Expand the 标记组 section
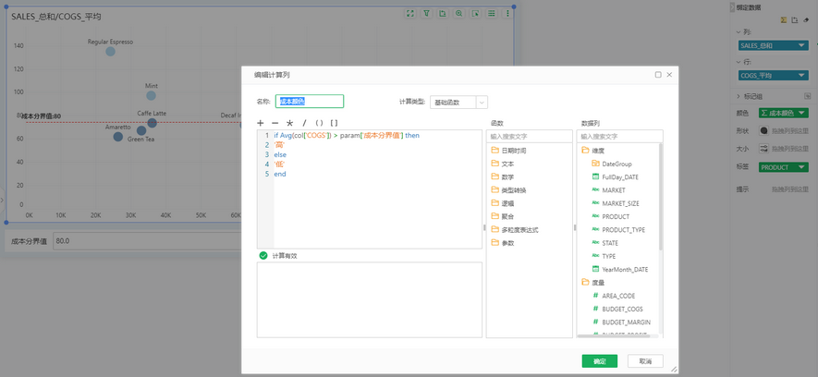This screenshot has height=377, width=818. [739, 96]
